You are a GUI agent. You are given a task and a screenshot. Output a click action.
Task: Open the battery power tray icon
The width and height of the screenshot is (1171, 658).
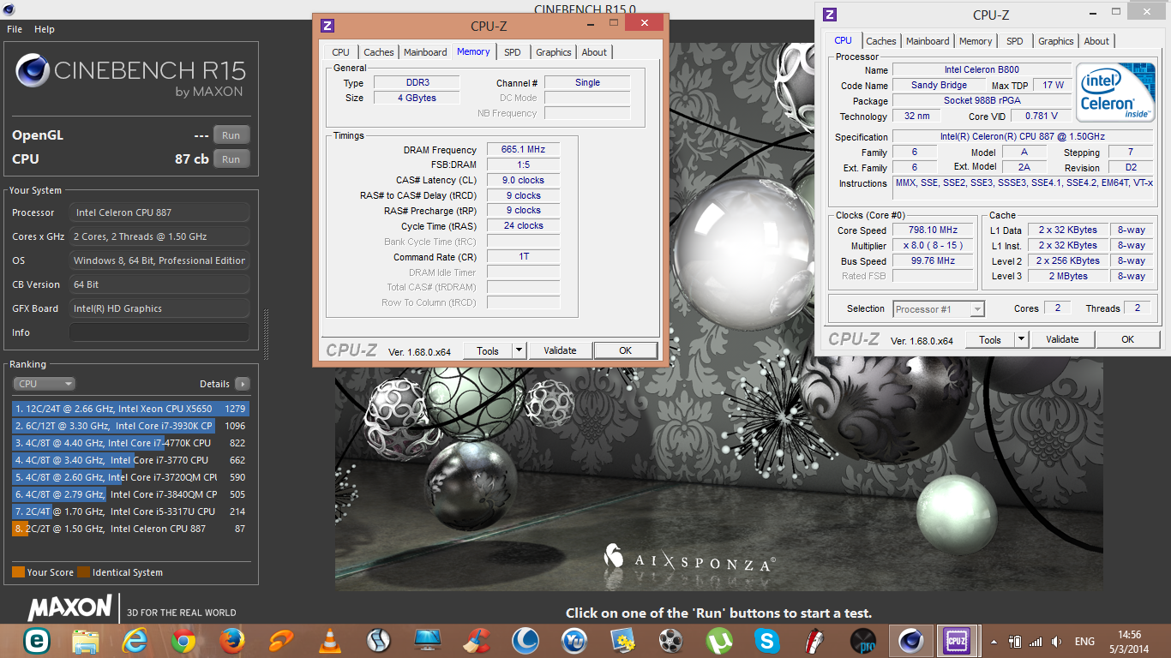coord(1015,641)
